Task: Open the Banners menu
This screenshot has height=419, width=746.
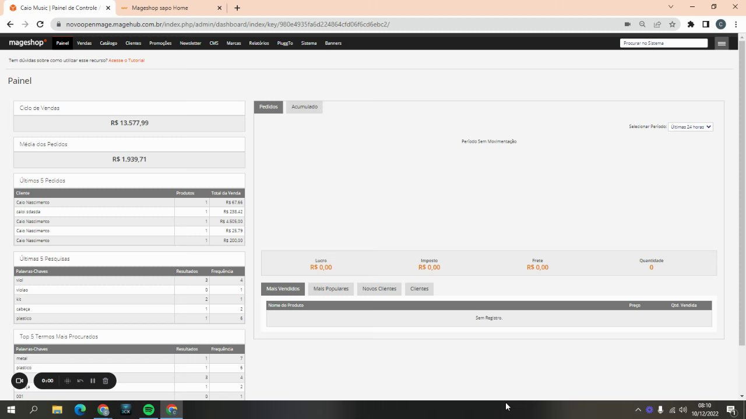Action: [x=333, y=43]
